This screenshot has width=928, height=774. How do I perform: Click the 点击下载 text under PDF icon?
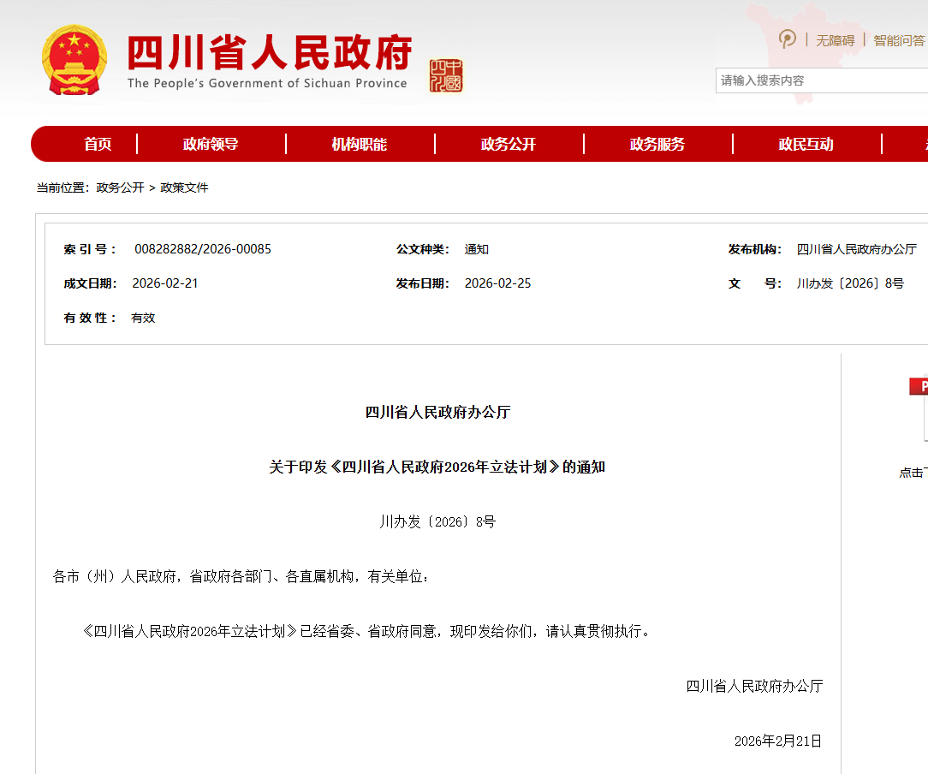913,473
